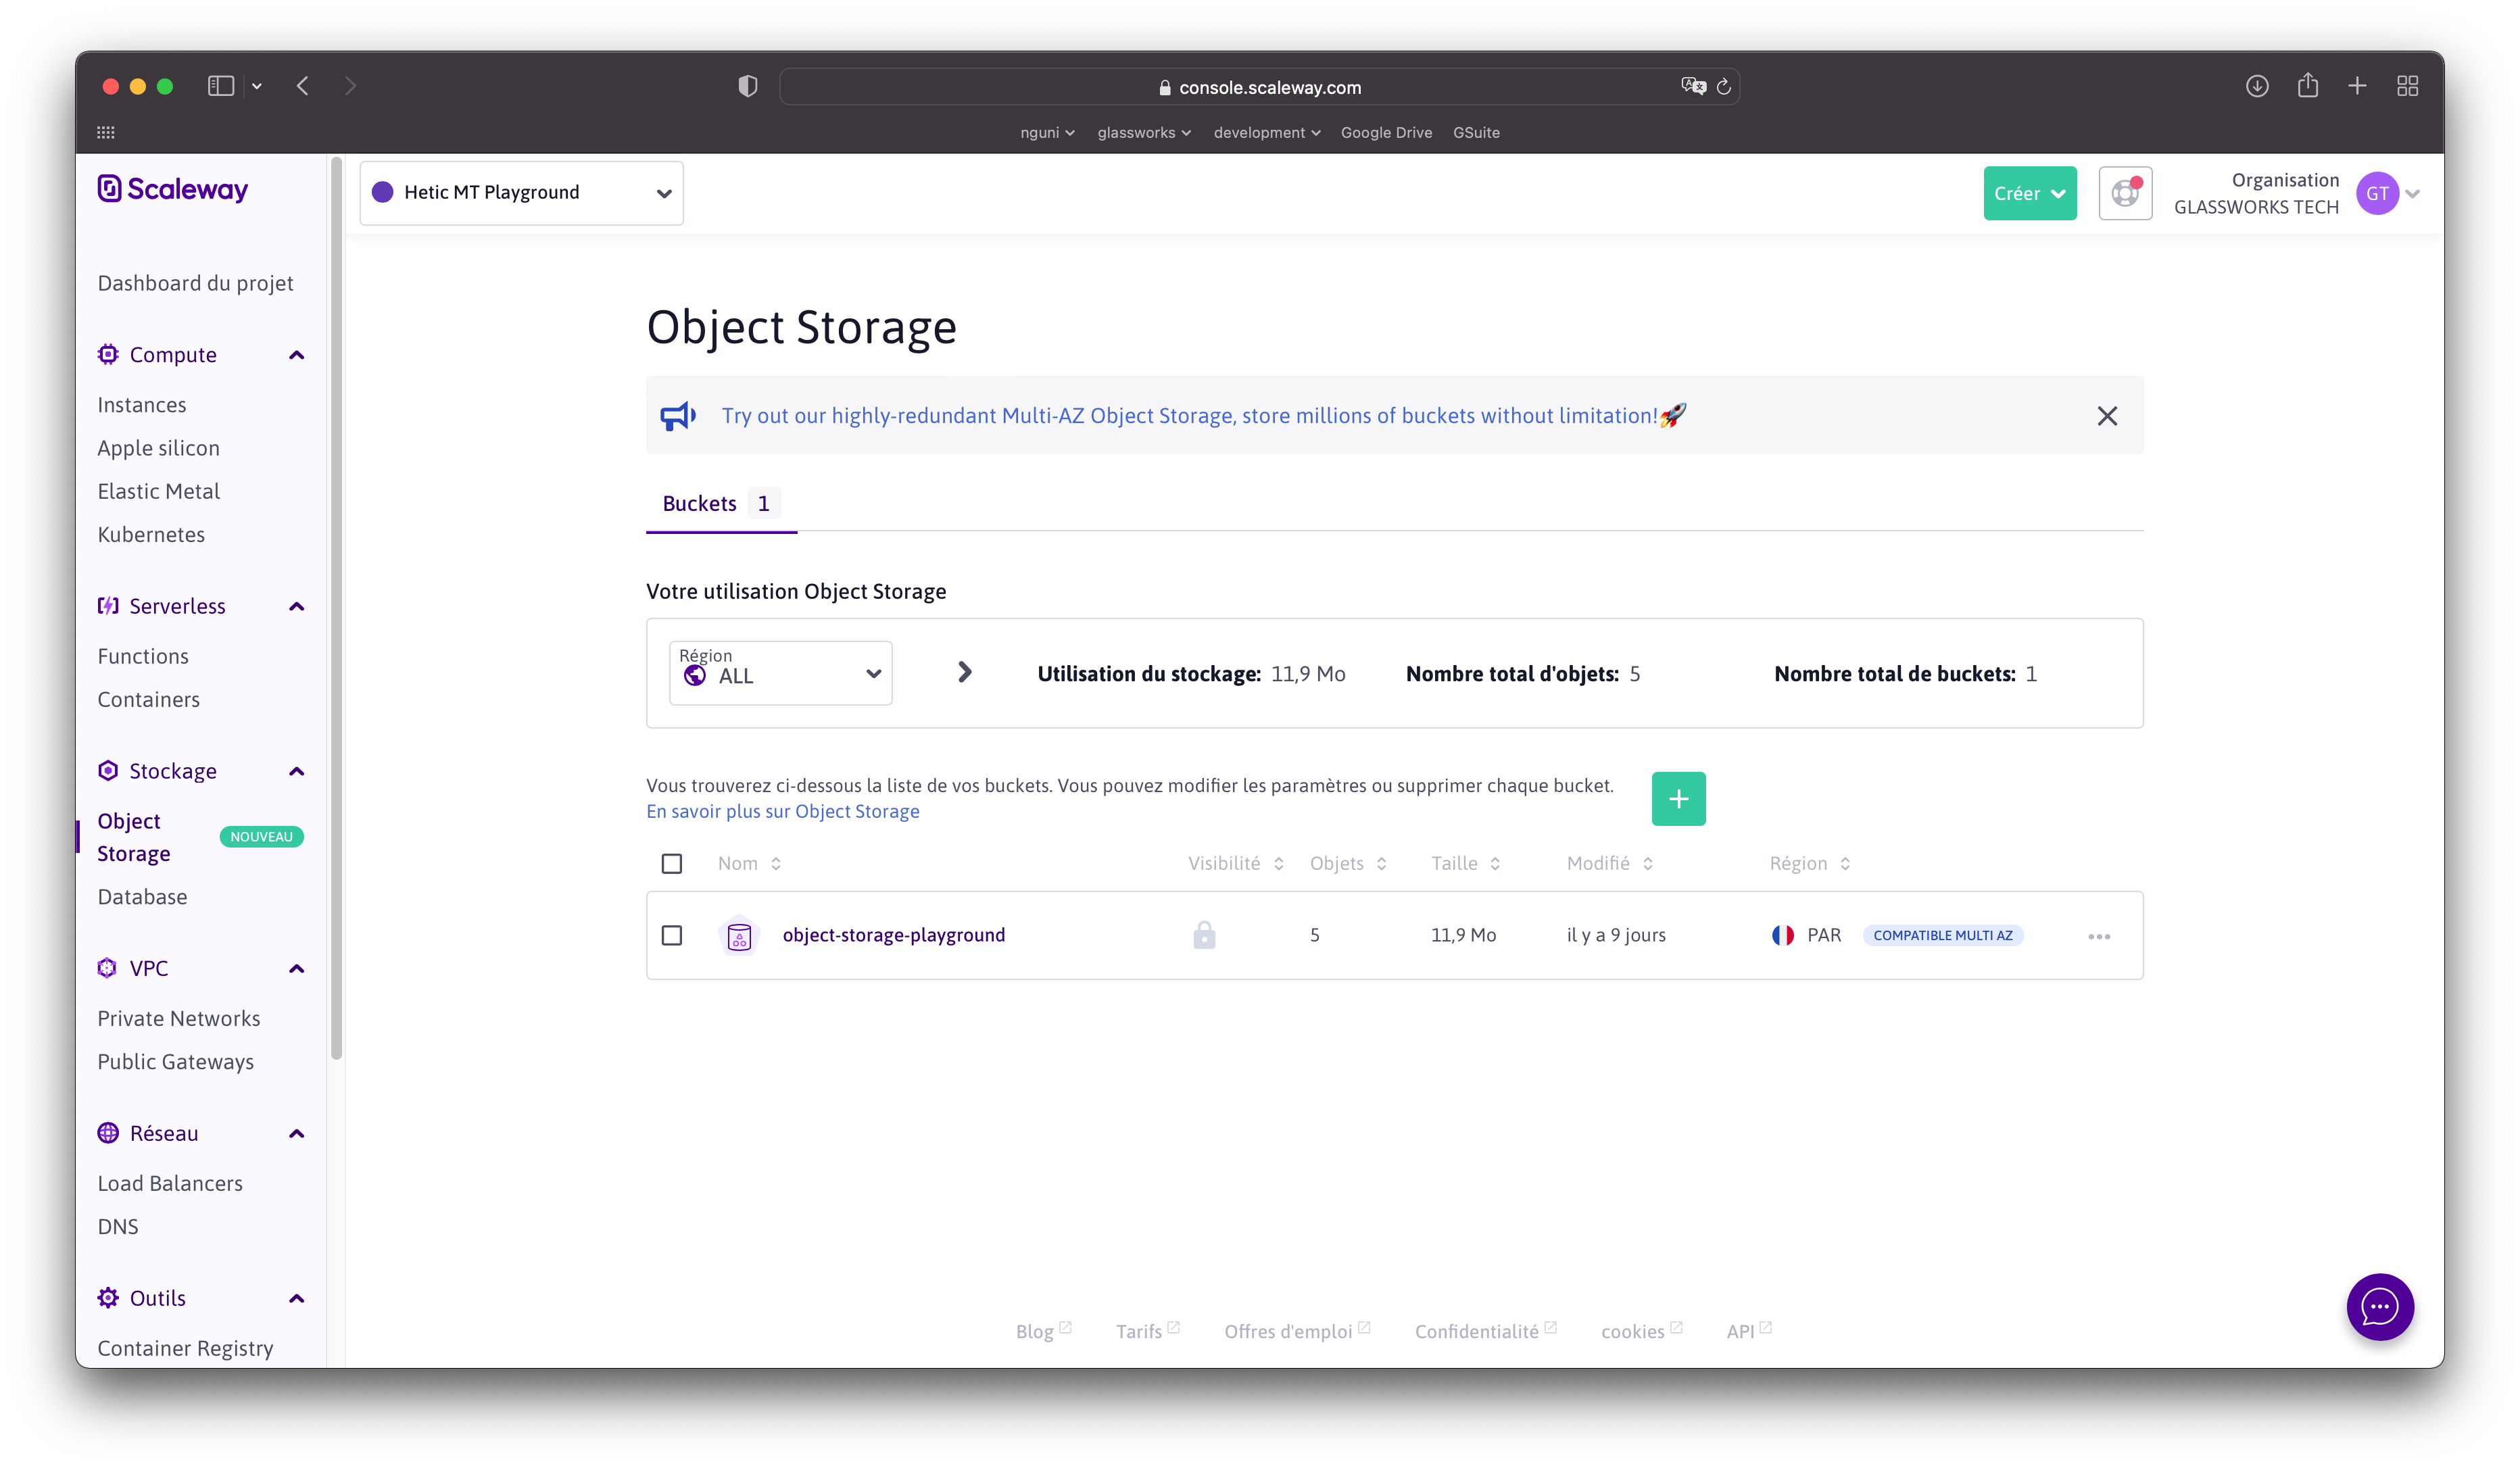This screenshot has width=2520, height=1468.
Task: Click the green plus create-bucket button
Action: [x=1678, y=798]
